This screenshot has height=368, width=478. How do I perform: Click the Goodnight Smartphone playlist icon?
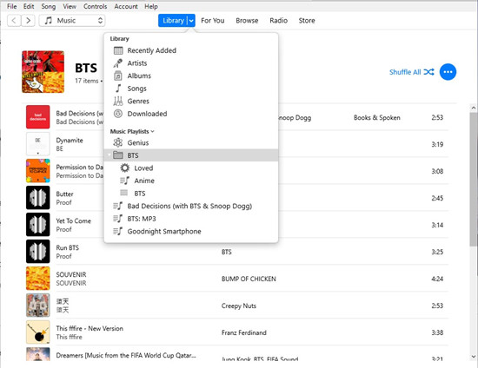pos(118,232)
